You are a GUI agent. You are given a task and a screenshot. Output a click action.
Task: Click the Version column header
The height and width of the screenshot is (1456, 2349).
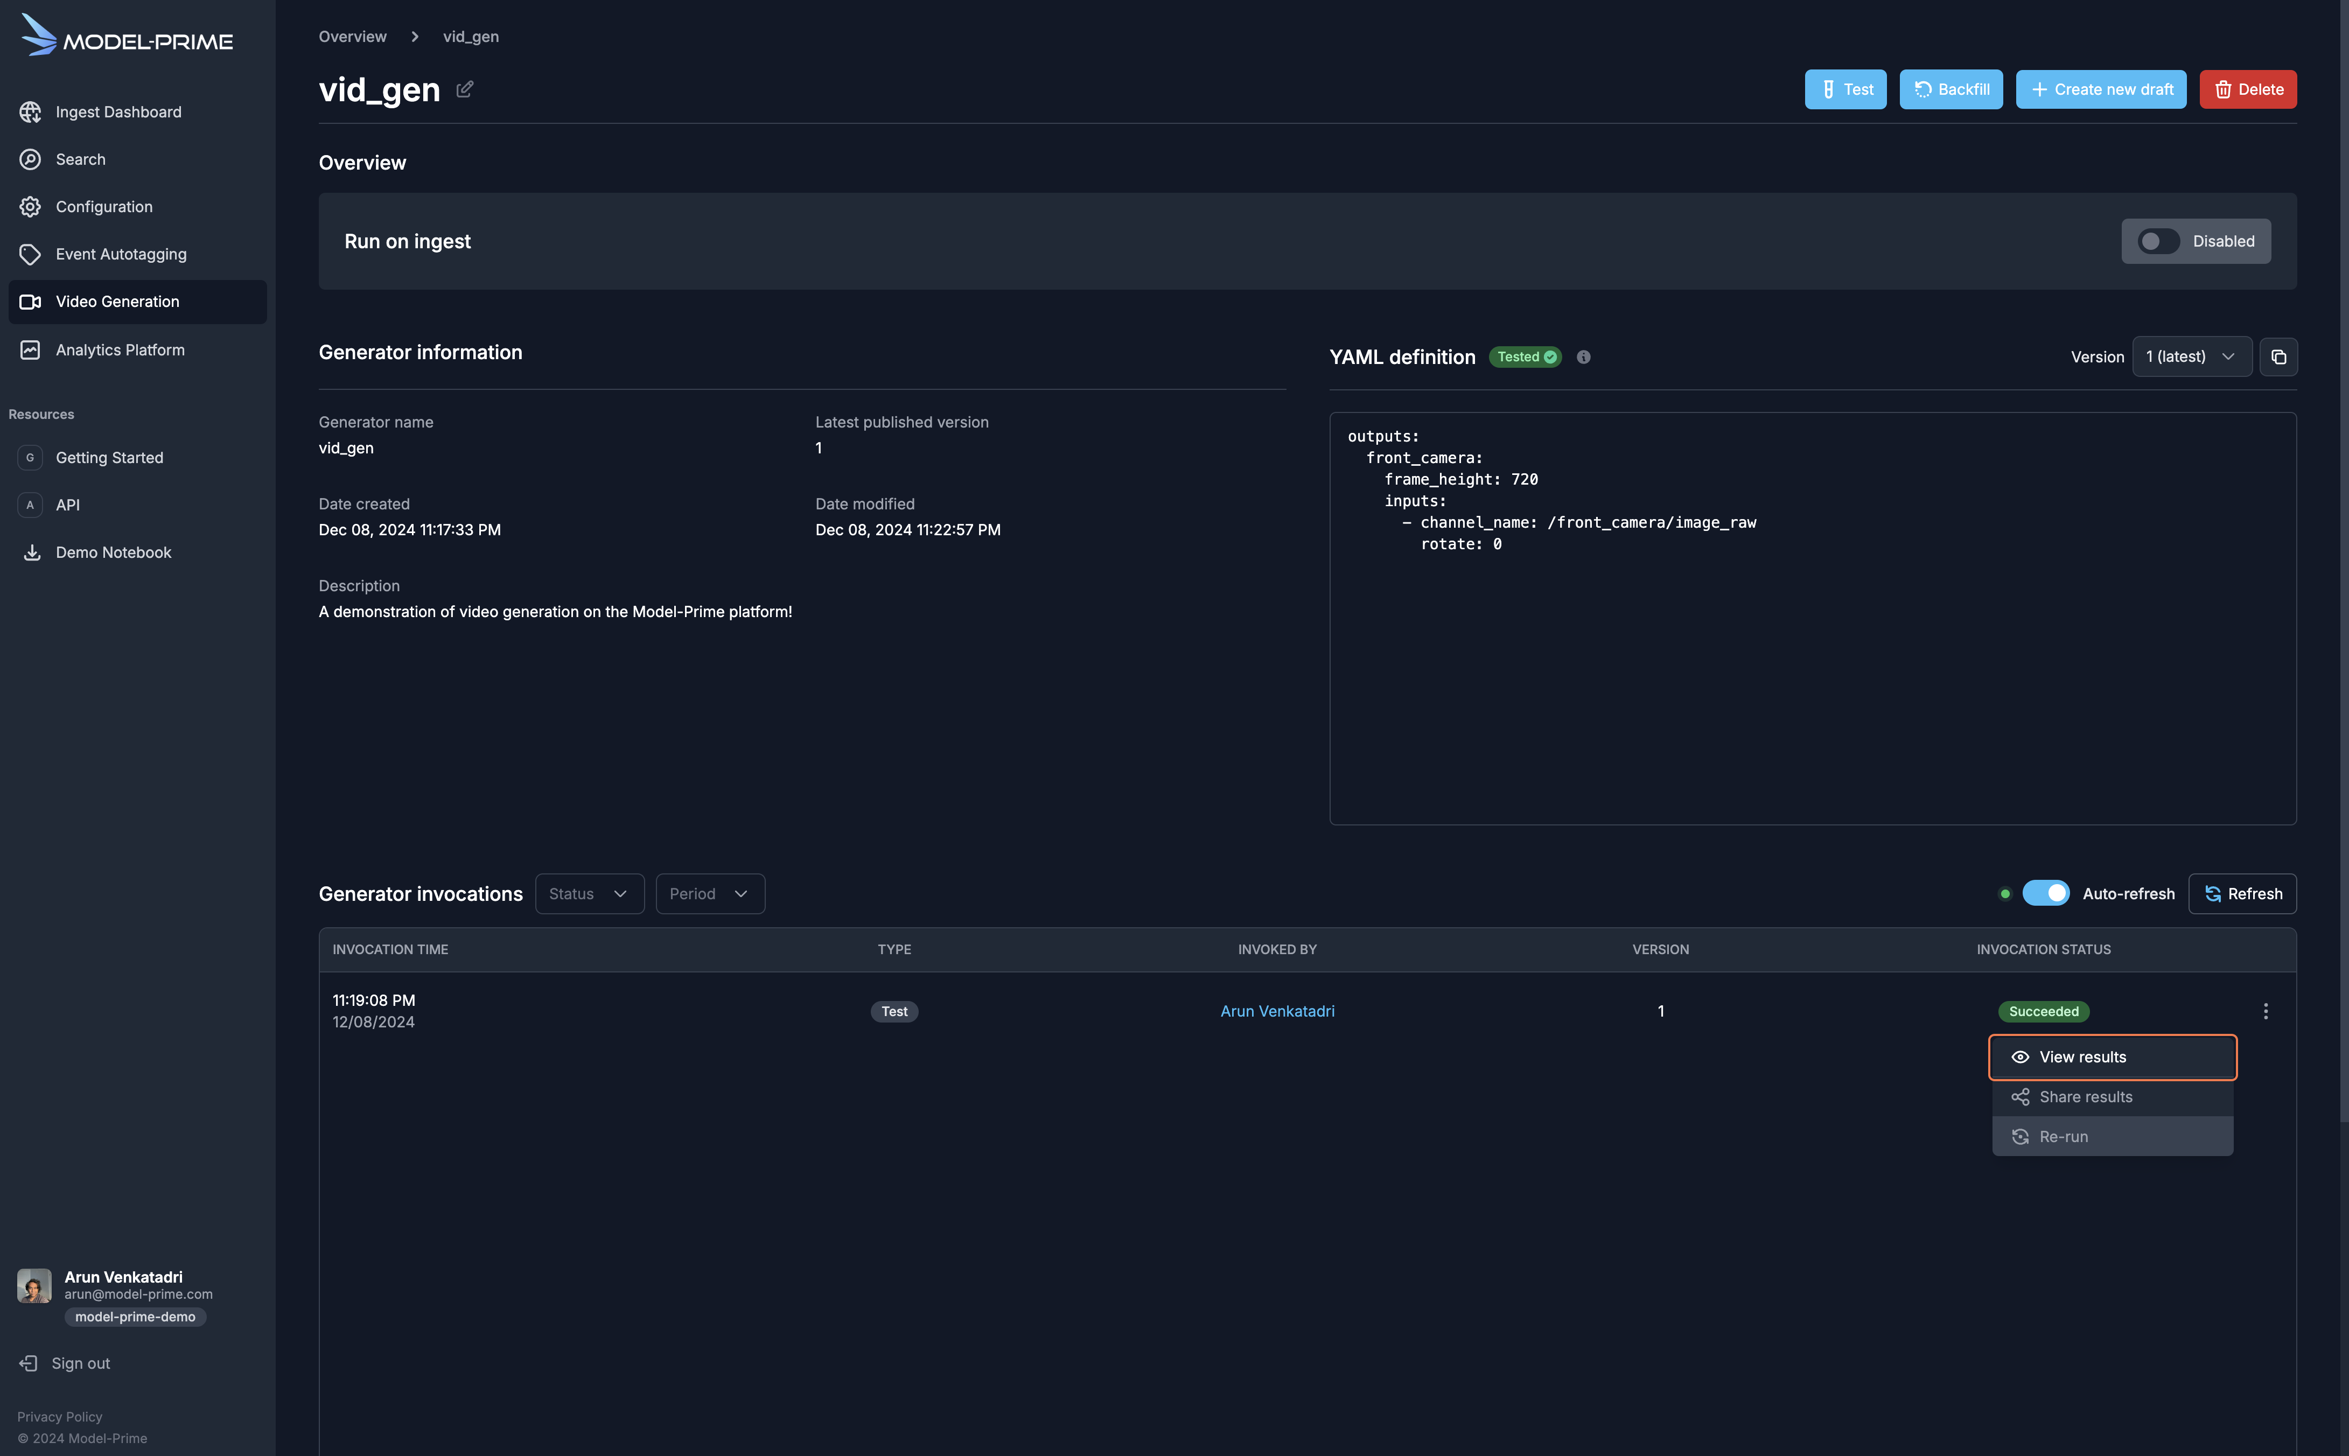coord(1660,949)
